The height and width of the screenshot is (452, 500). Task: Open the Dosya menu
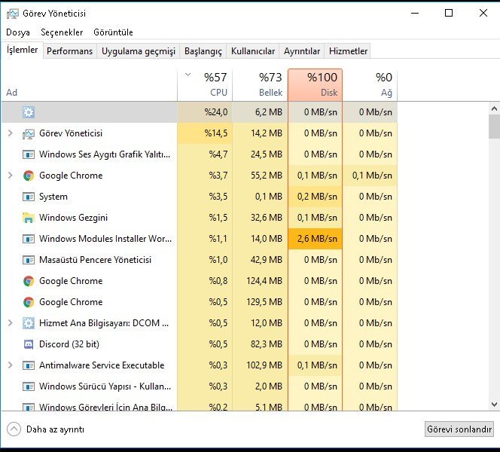click(x=18, y=32)
